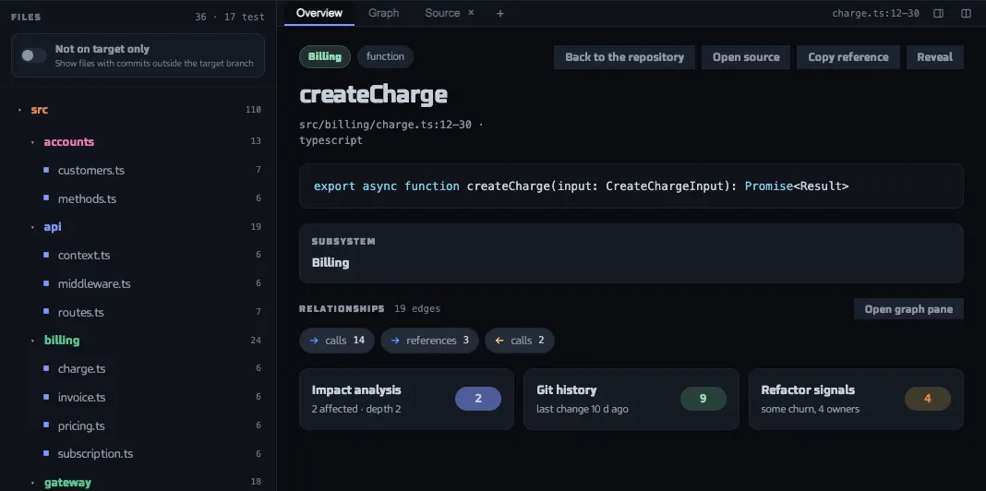Screen dimensions: 986x491
Task: Open the Refactor signals card
Action: (x=856, y=400)
